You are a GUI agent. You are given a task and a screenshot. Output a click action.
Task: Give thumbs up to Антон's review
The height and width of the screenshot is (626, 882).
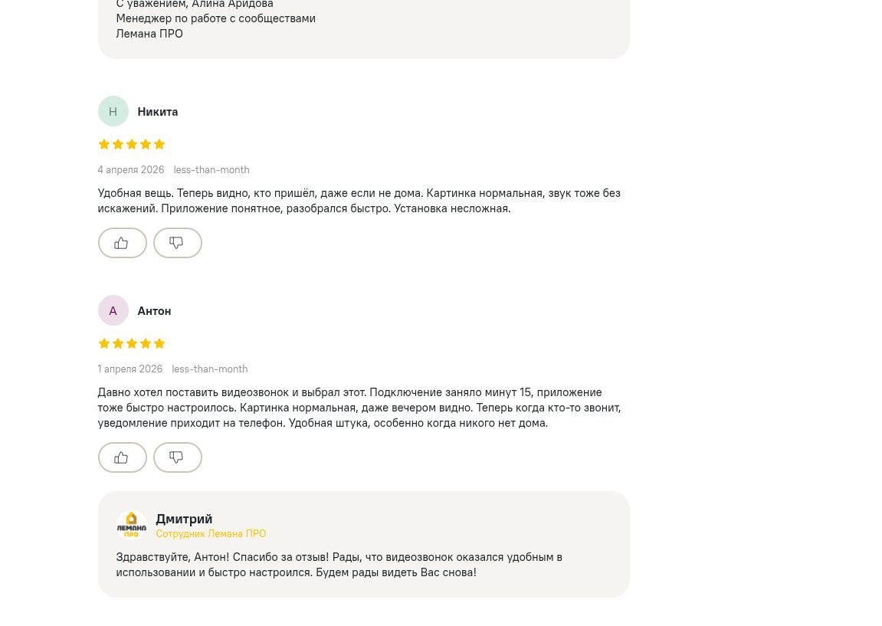122,457
